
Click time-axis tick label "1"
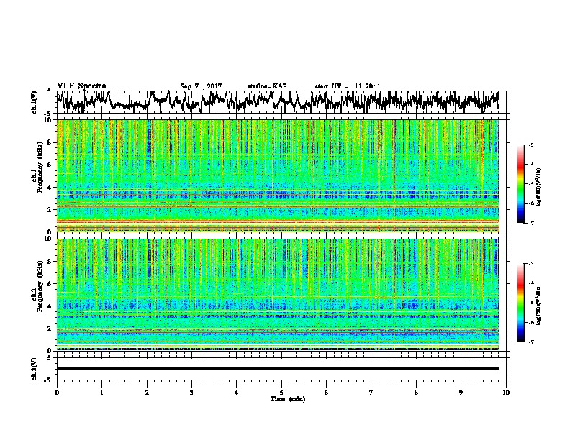click(101, 392)
